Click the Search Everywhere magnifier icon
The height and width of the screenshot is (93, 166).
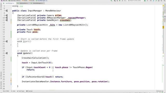165,1
